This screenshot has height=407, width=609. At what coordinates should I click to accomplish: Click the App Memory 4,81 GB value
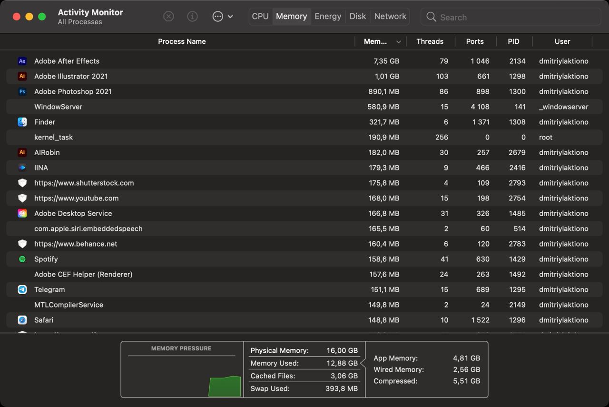point(466,358)
